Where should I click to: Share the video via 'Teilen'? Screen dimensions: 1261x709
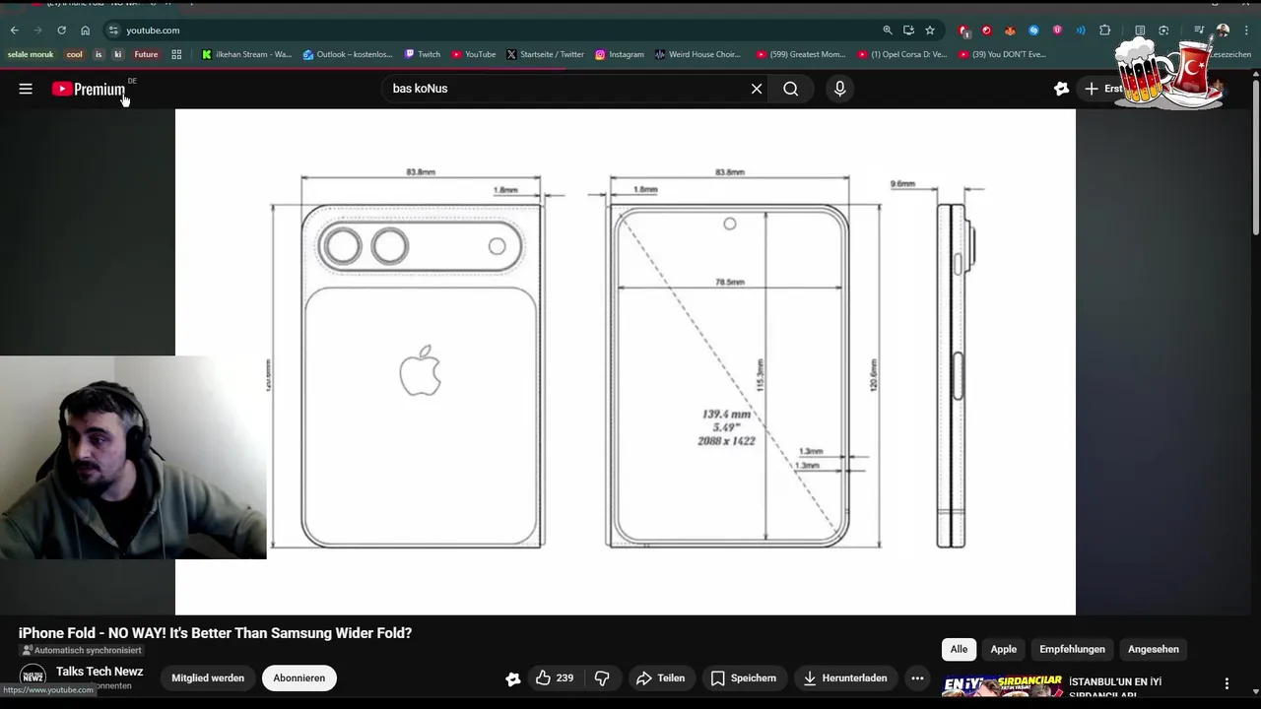(x=660, y=677)
